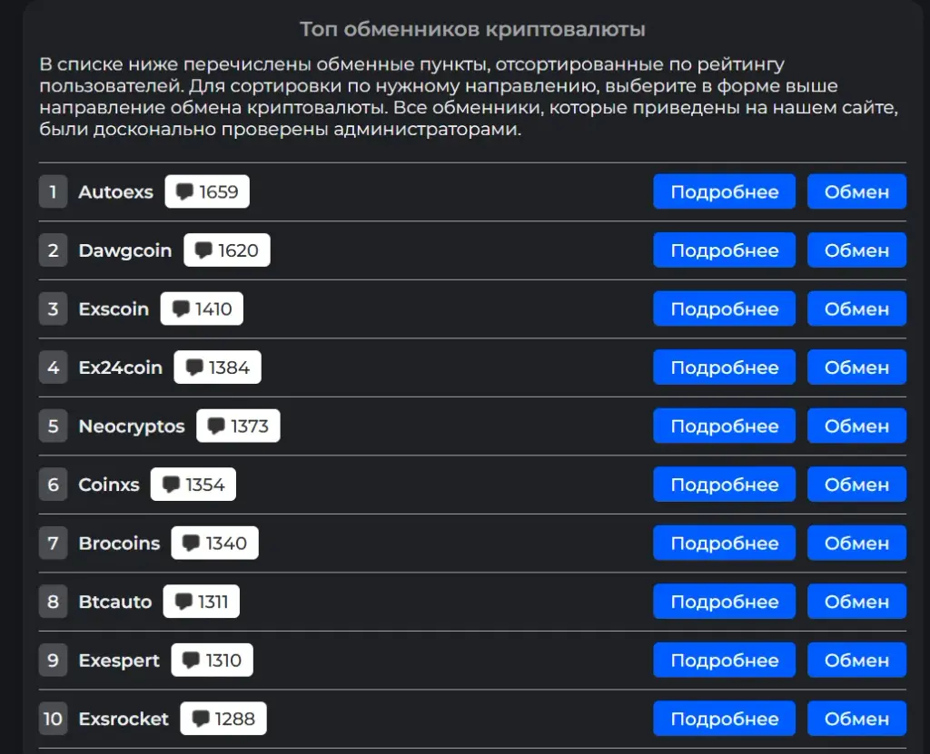Open Neocryptos reviews badge 1373
The height and width of the screenshot is (754, 930).
pyautogui.click(x=238, y=426)
